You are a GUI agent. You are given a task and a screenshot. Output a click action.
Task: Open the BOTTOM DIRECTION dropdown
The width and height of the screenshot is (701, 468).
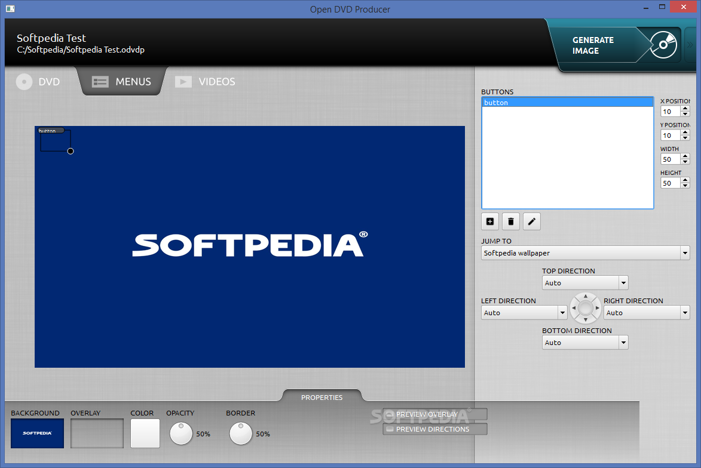[x=585, y=343]
